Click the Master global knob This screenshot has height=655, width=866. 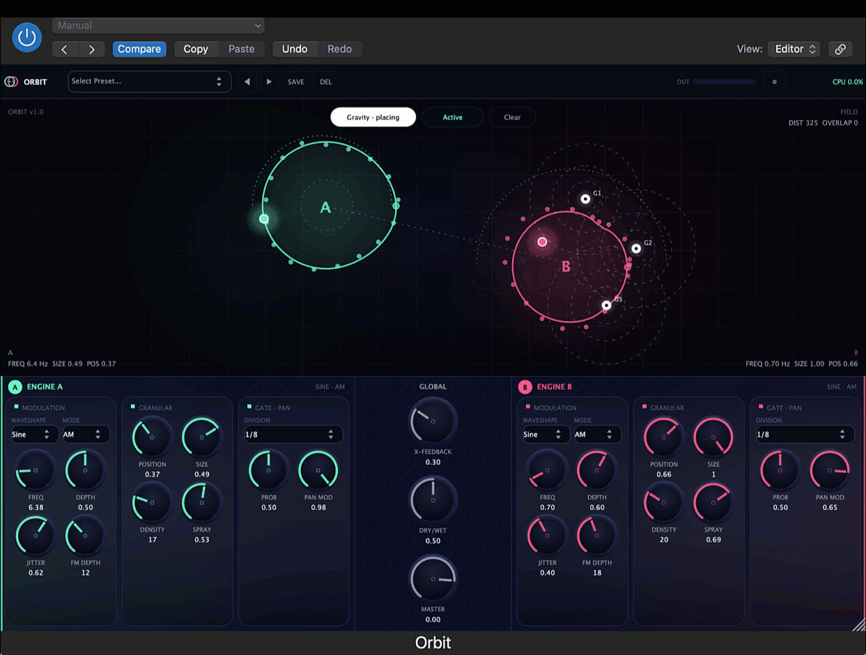coord(433,579)
